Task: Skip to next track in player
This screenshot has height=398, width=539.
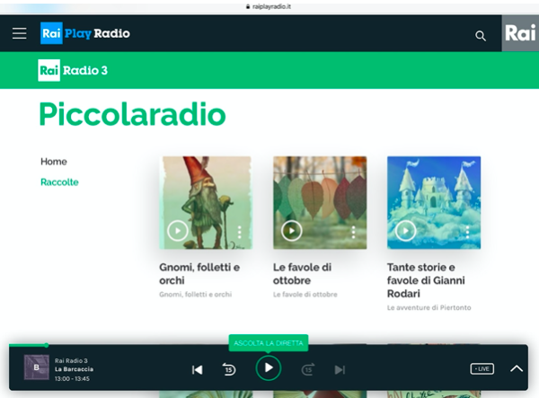Action: [x=340, y=370]
